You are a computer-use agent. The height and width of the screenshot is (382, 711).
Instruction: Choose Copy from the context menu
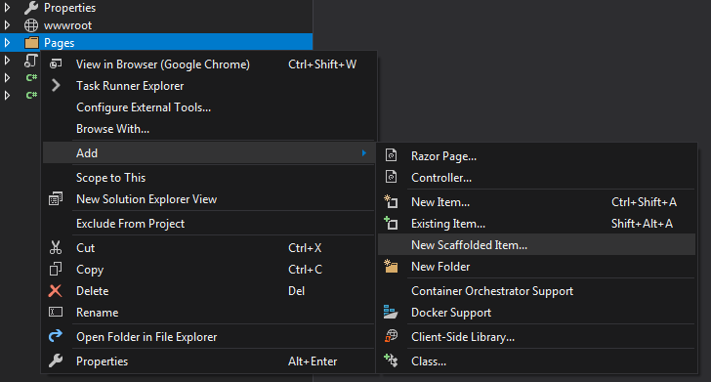coord(209,270)
